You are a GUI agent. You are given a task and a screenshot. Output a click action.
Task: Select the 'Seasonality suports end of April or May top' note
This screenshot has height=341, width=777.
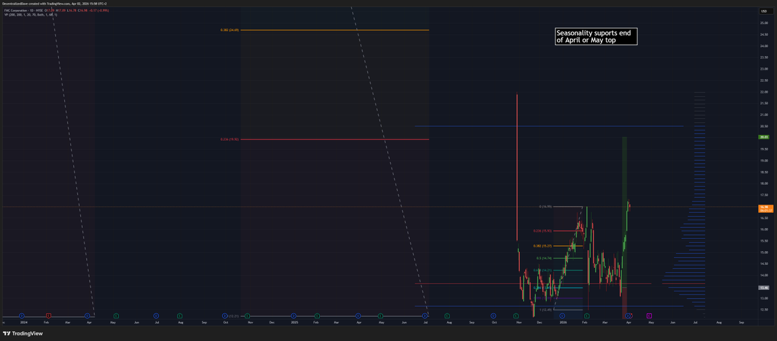[x=596, y=36]
